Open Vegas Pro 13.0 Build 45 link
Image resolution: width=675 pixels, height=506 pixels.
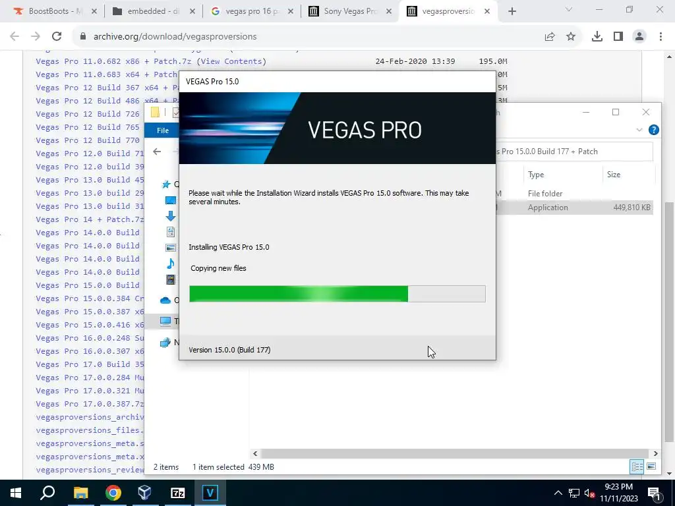(90, 180)
